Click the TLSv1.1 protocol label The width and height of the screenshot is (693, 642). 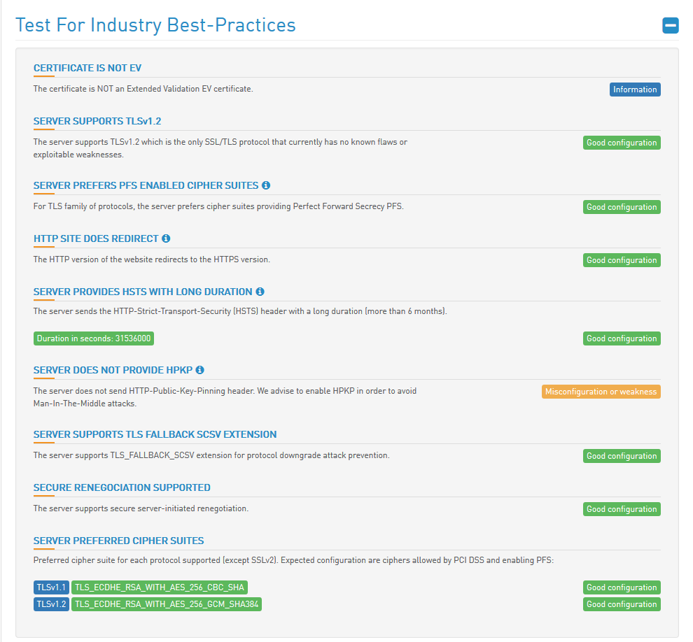[x=51, y=587]
